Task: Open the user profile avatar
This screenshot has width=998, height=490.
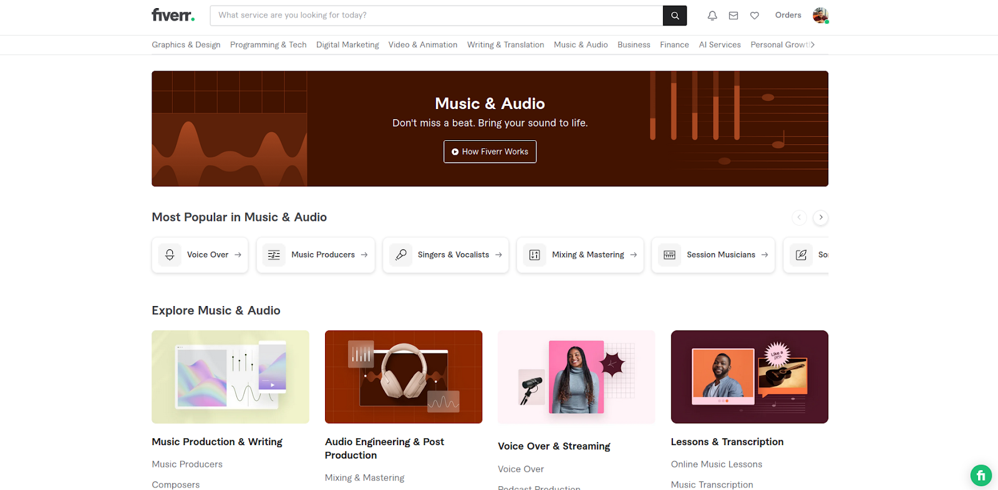Action: tap(820, 16)
